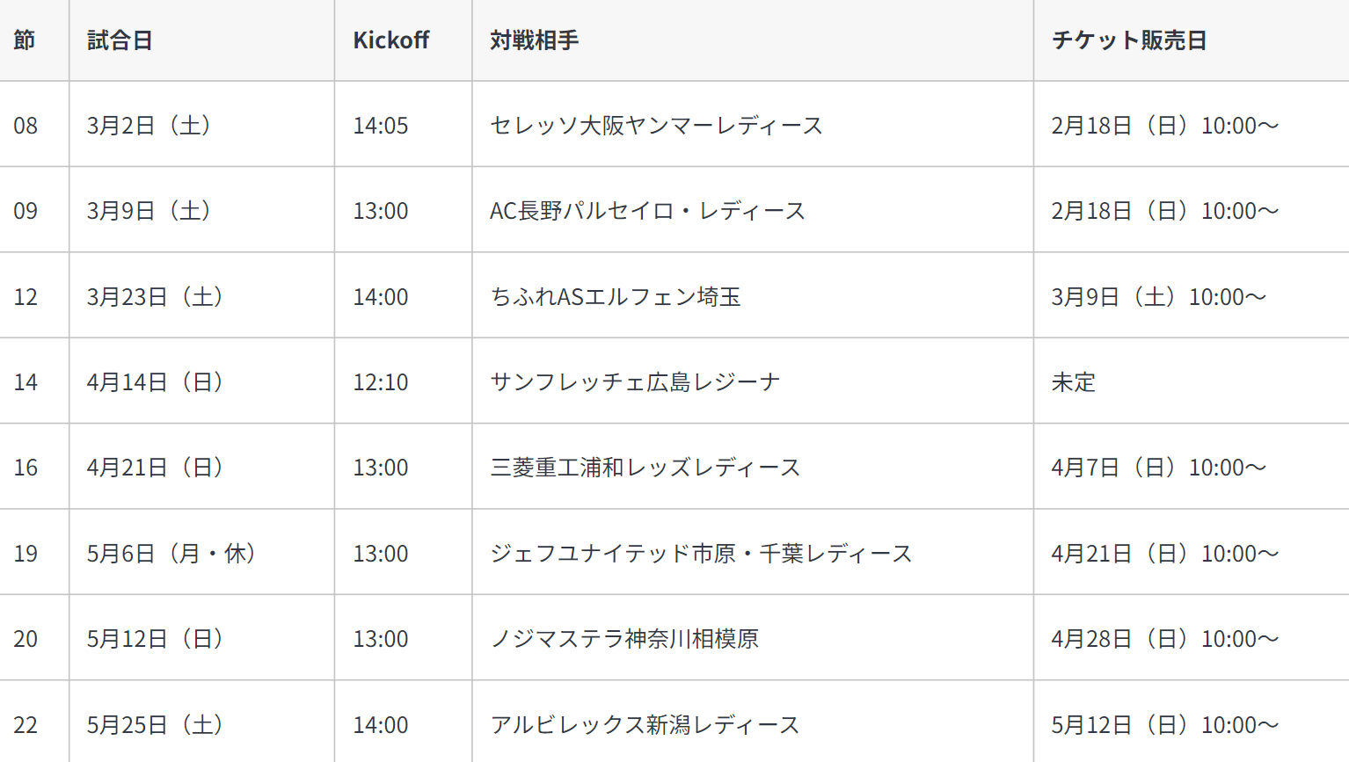Click match date 5月6日（月・休）
Screen dimensions: 1349x762
click(171, 554)
